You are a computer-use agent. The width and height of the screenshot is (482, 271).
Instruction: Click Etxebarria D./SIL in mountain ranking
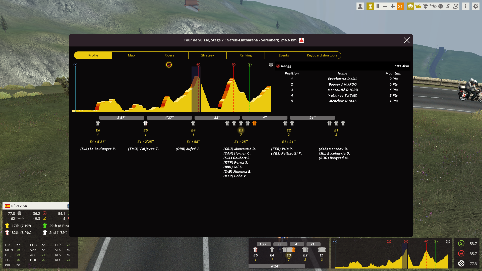[x=343, y=79]
